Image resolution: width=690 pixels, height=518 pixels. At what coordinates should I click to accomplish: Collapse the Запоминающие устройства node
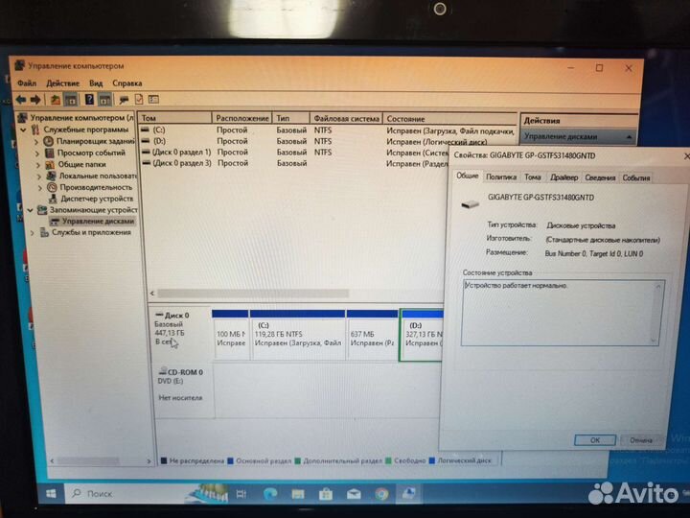tap(31, 210)
